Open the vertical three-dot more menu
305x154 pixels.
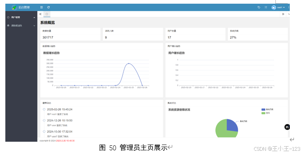[x=289, y=7]
